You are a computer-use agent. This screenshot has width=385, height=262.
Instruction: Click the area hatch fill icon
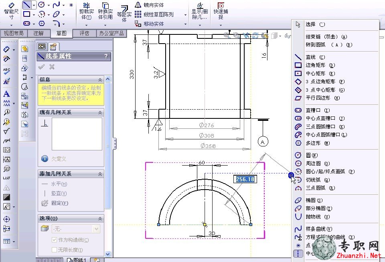[x=7, y=197]
